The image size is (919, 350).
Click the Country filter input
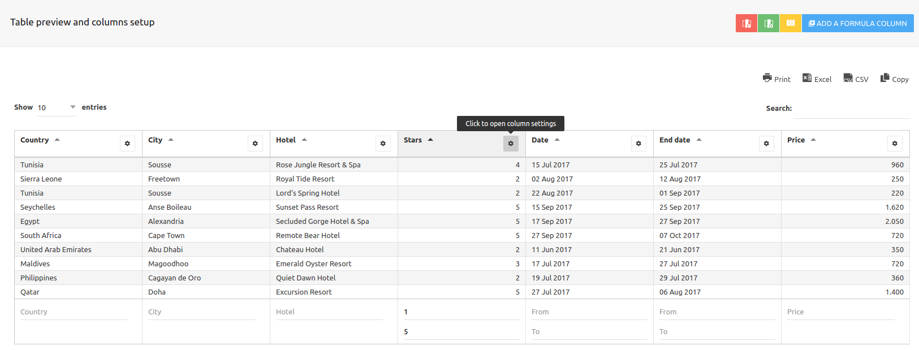[x=74, y=312]
